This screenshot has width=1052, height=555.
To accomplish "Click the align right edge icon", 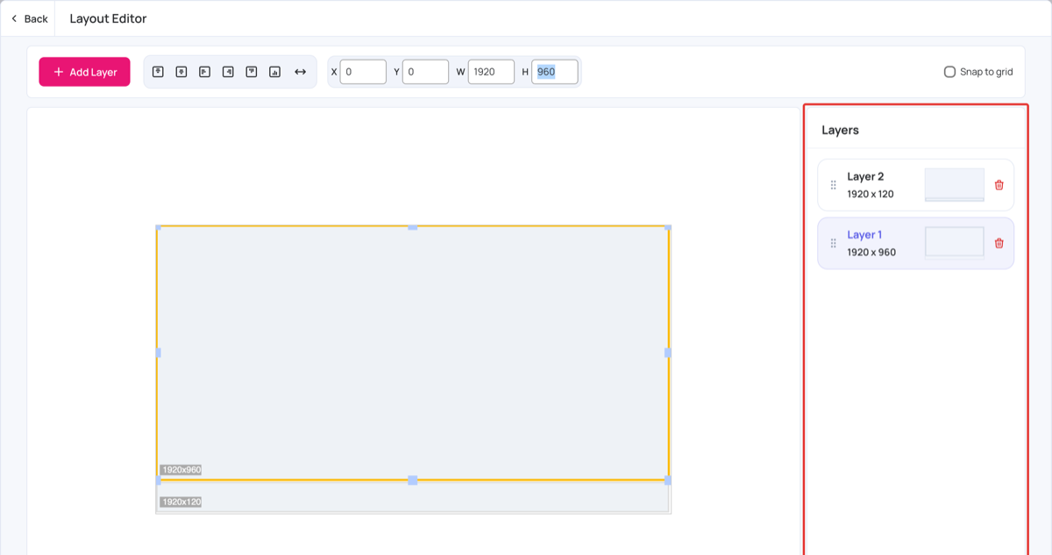I will point(228,72).
